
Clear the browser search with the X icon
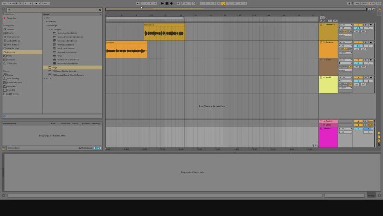(100, 10)
